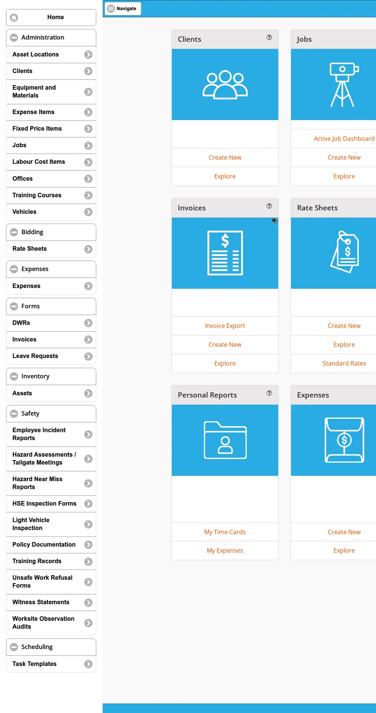The height and width of the screenshot is (713, 376).
Task: Click arrow icon beside Clients sidebar item
Action: (88, 71)
